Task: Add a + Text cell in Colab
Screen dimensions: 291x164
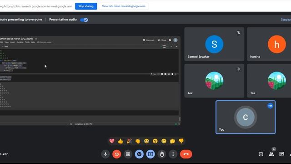Action: pos(5,46)
